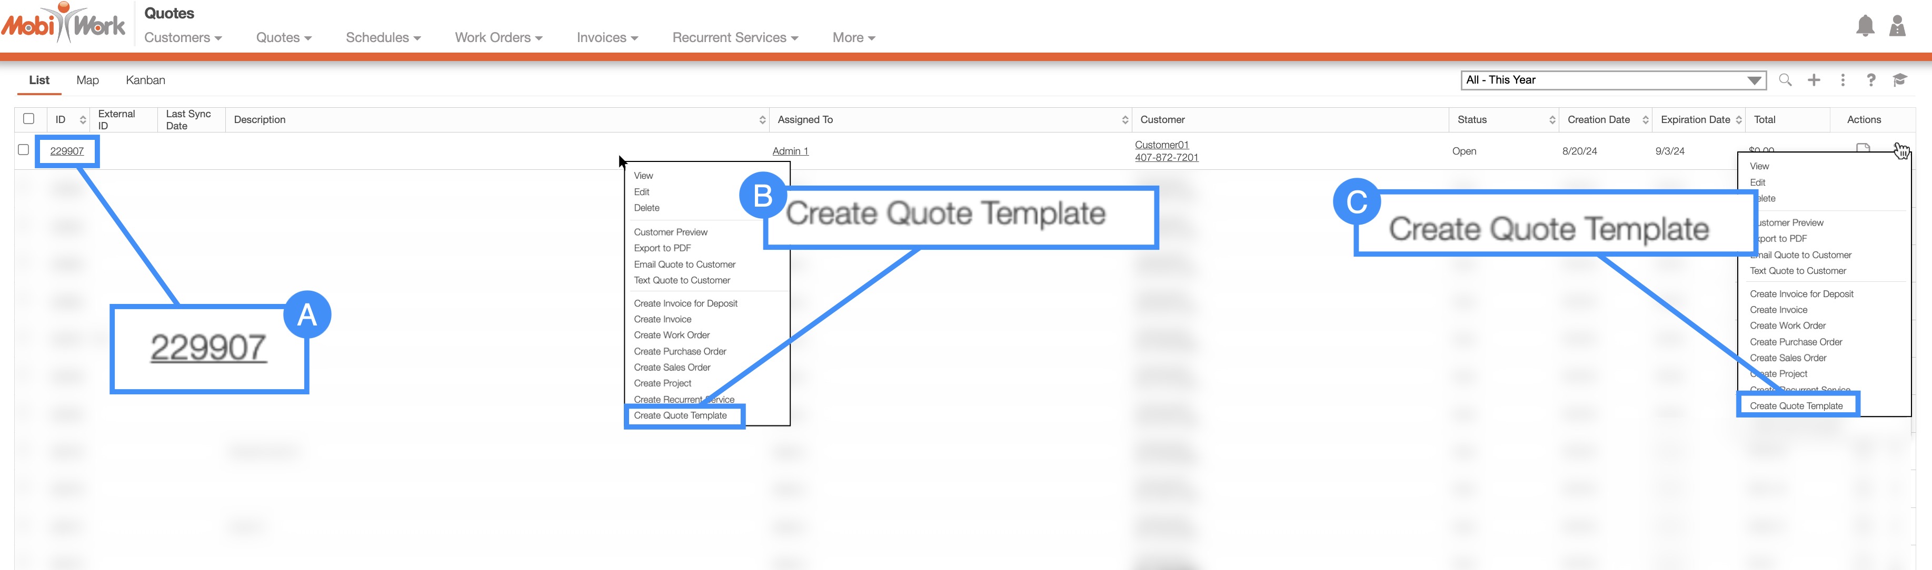Open the Admin 1 assigned user link
This screenshot has height=570, width=1932.
(x=790, y=151)
